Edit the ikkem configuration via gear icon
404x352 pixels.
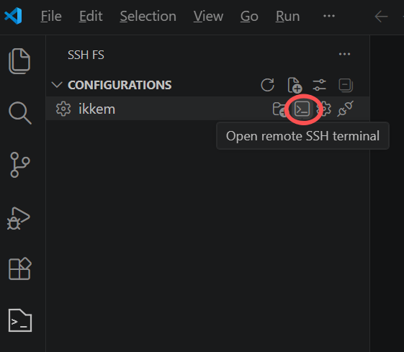tap(326, 109)
